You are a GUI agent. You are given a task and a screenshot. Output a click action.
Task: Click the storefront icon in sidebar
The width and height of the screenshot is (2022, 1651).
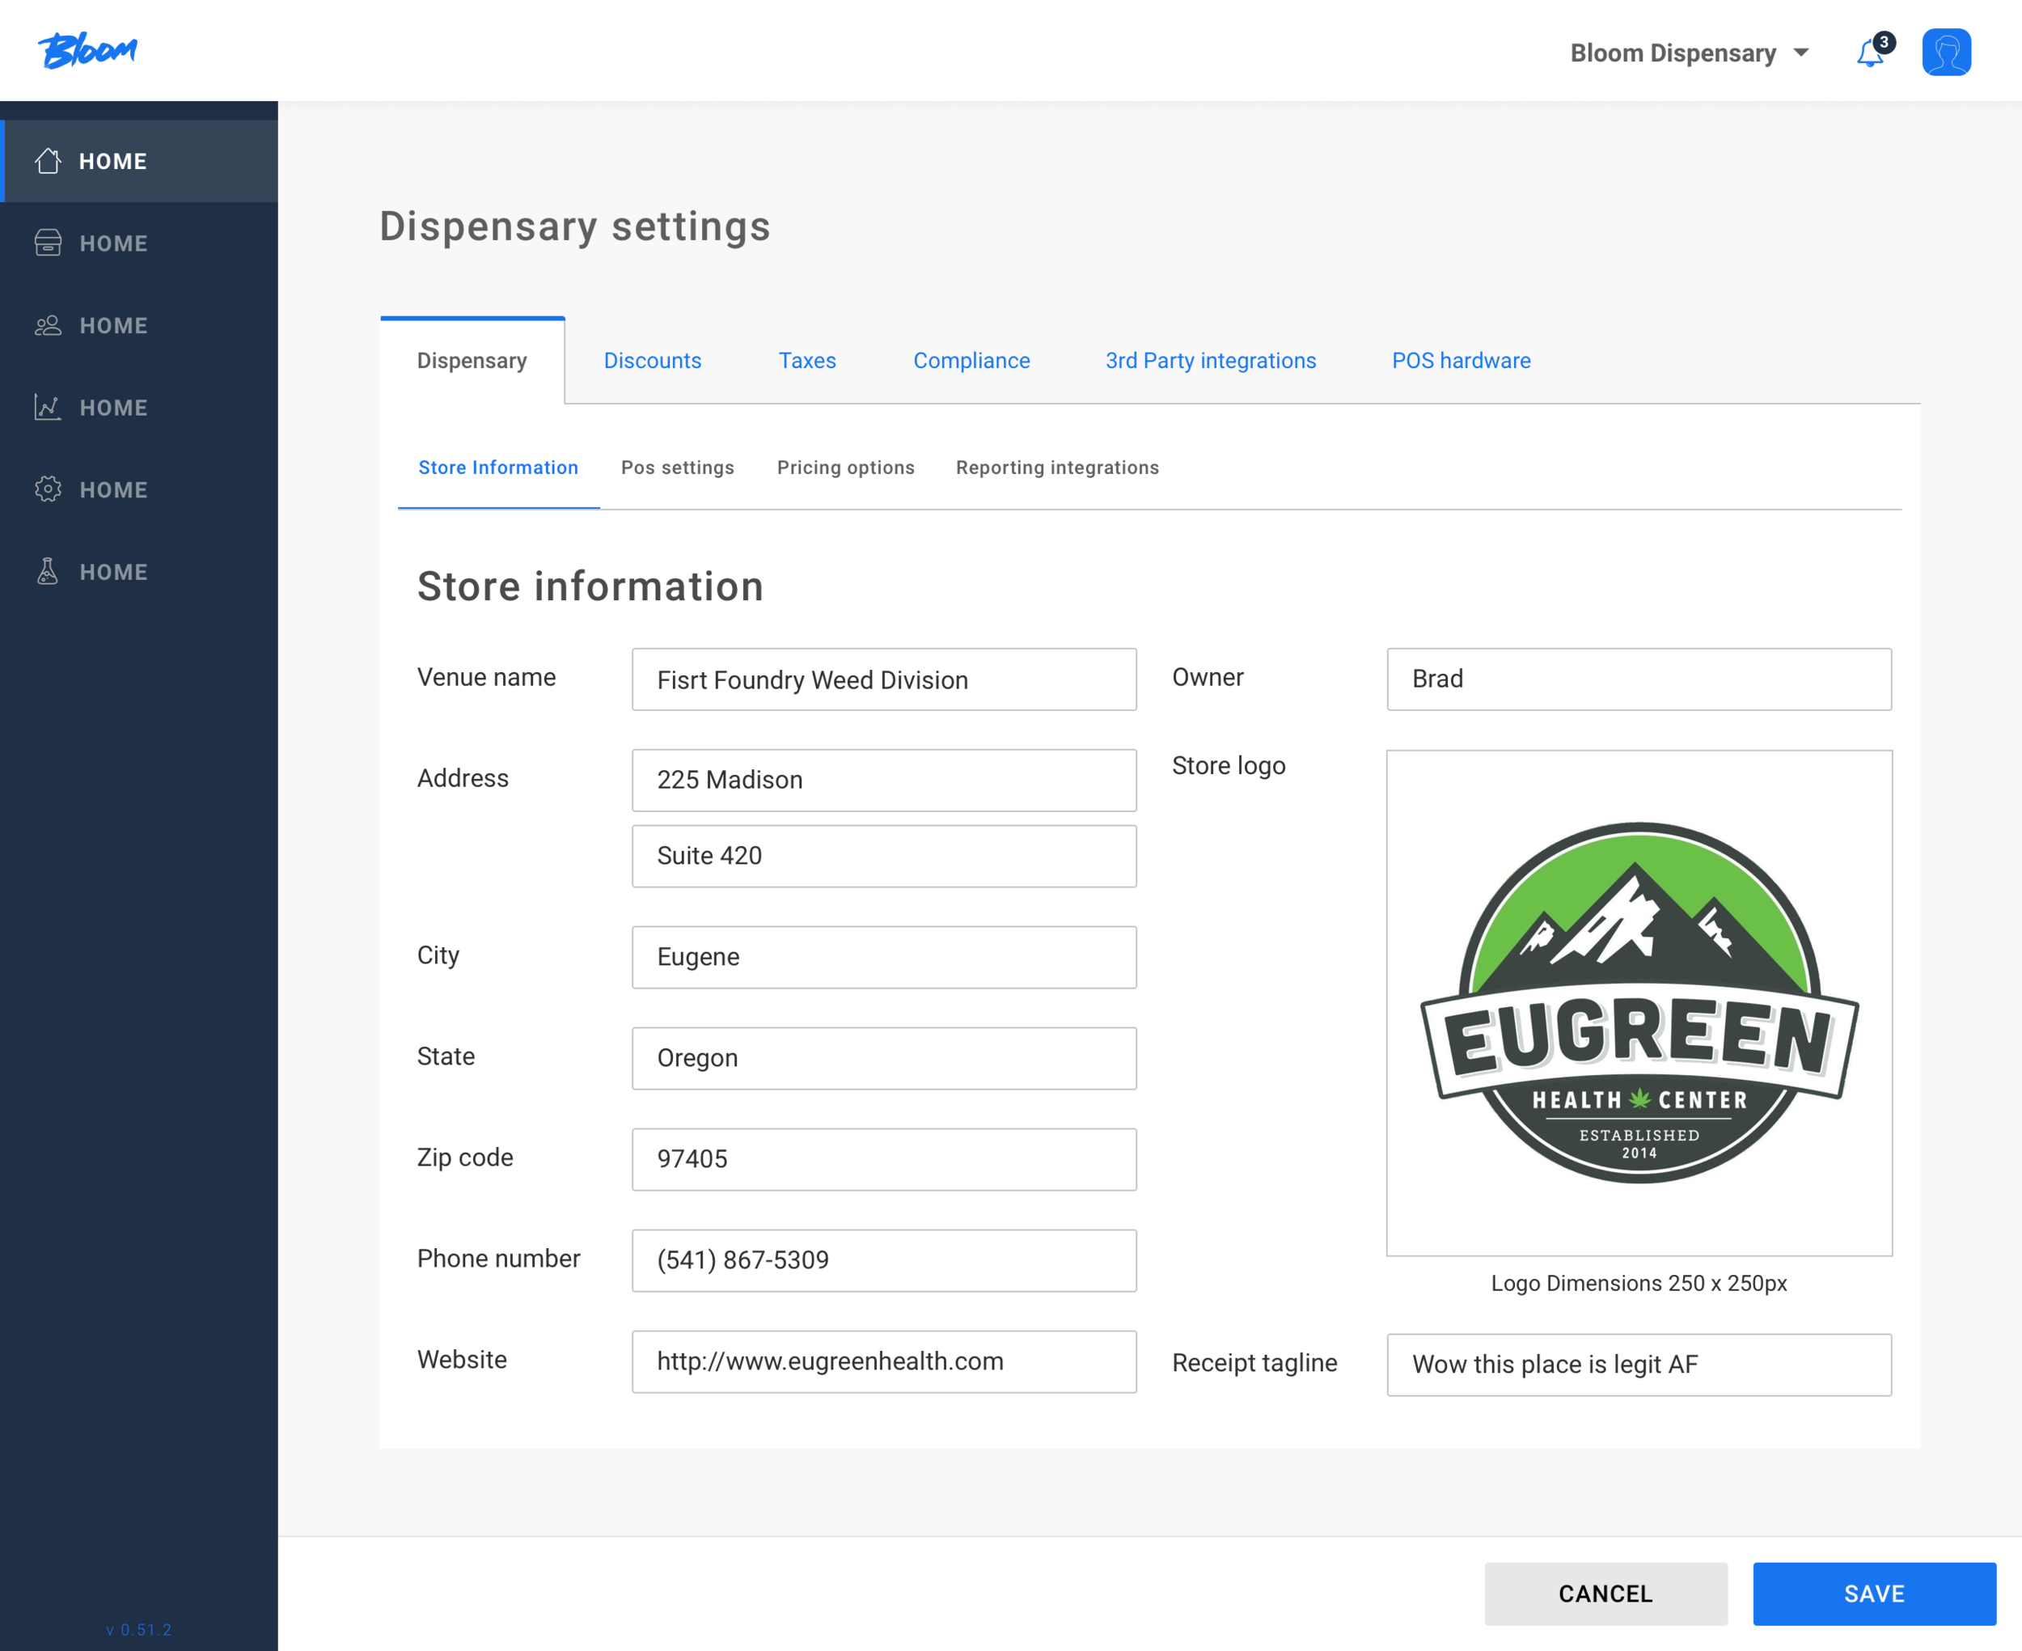coord(48,243)
